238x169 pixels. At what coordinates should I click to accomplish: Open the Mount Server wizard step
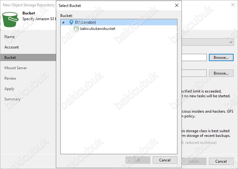coord(16,68)
